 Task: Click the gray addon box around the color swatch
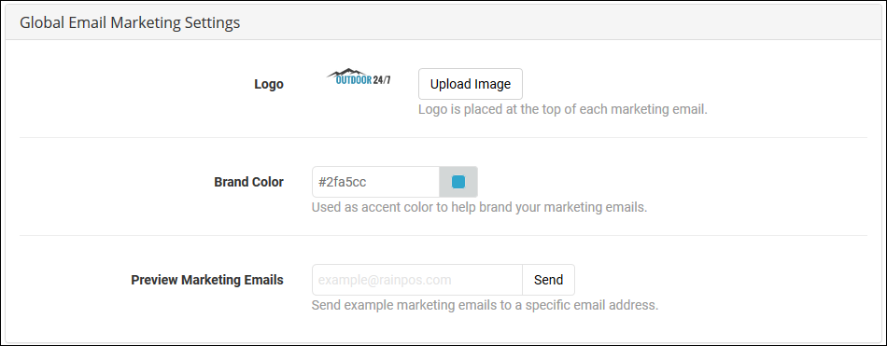(x=458, y=182)
